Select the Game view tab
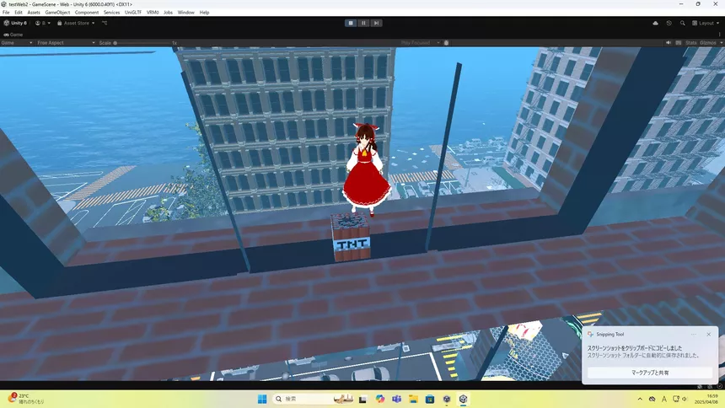 [x=13, y=35]
